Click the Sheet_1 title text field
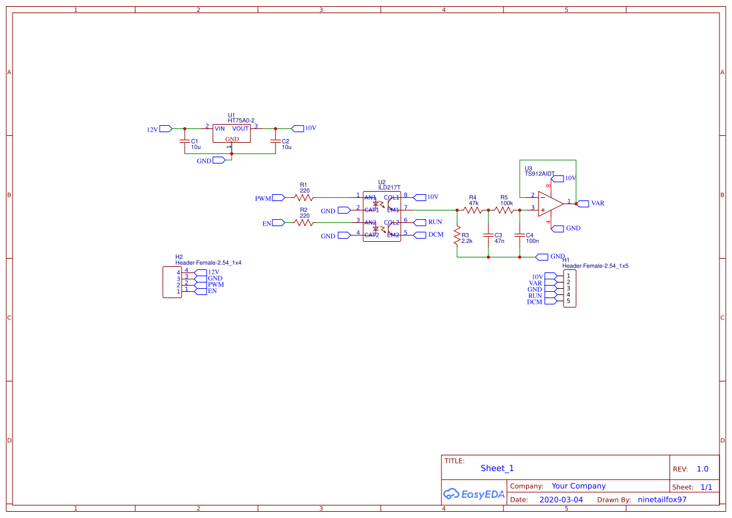This screenshot has height=518, width=732. coord(497,468)
